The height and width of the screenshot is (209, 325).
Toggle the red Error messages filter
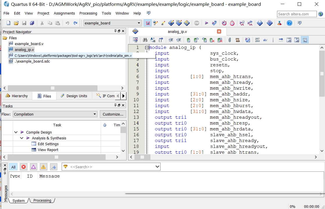tap(23, 167)
